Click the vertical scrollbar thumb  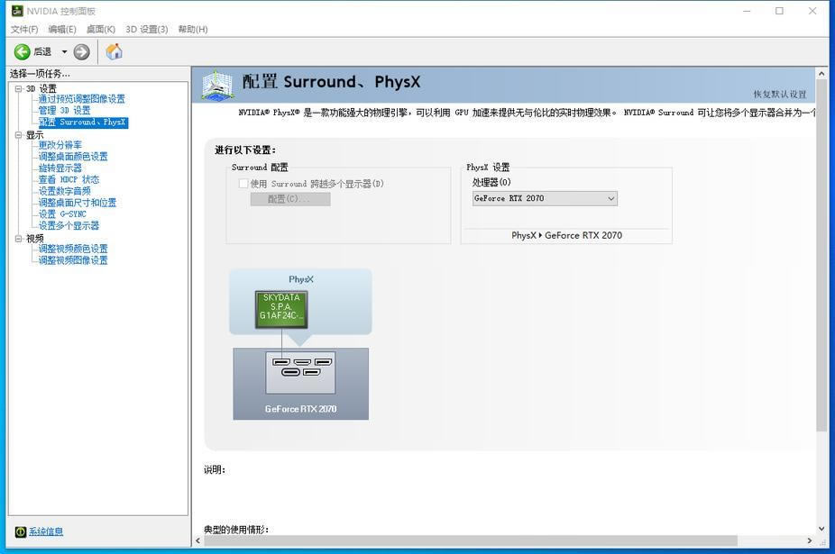click(821, 256)
